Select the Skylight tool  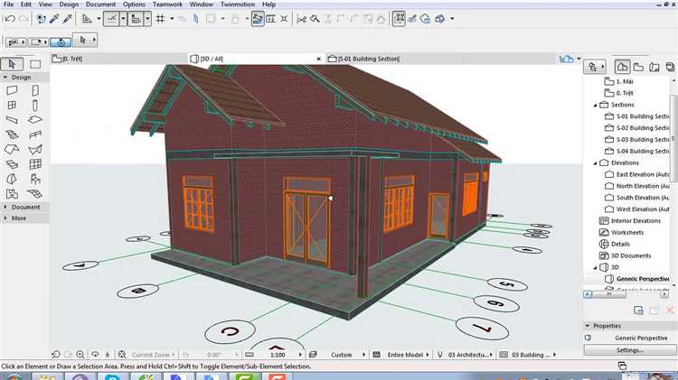[x=12, y=164]
